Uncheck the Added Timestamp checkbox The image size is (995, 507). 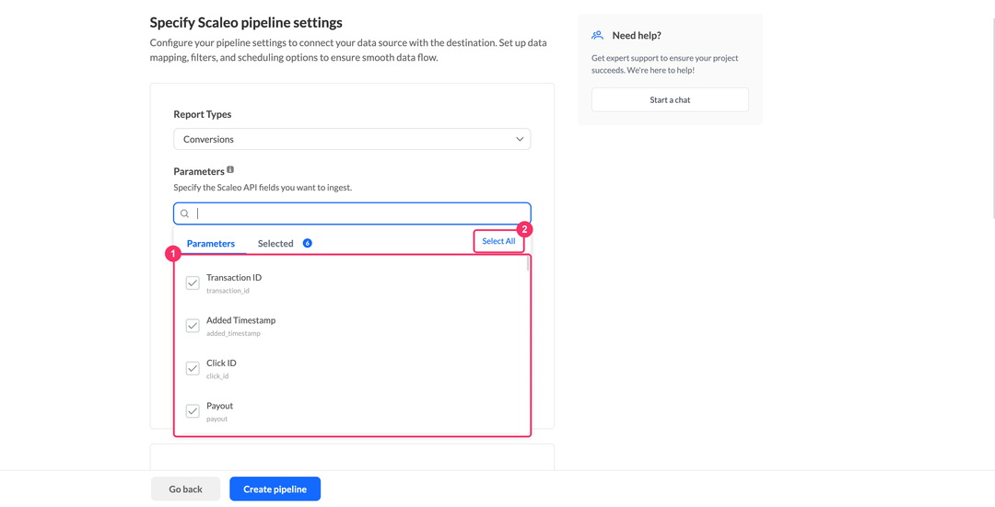point(193,326)
